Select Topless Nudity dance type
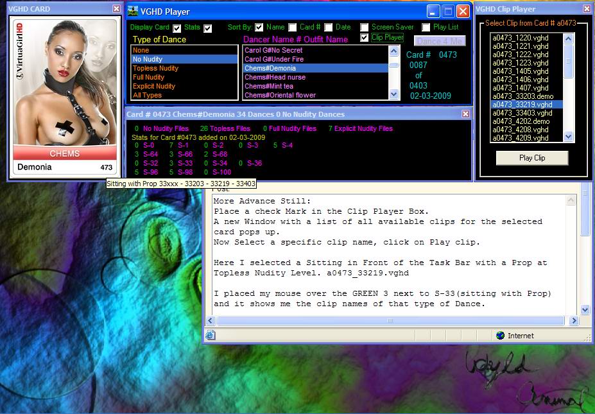 click(x=184, y=68)
